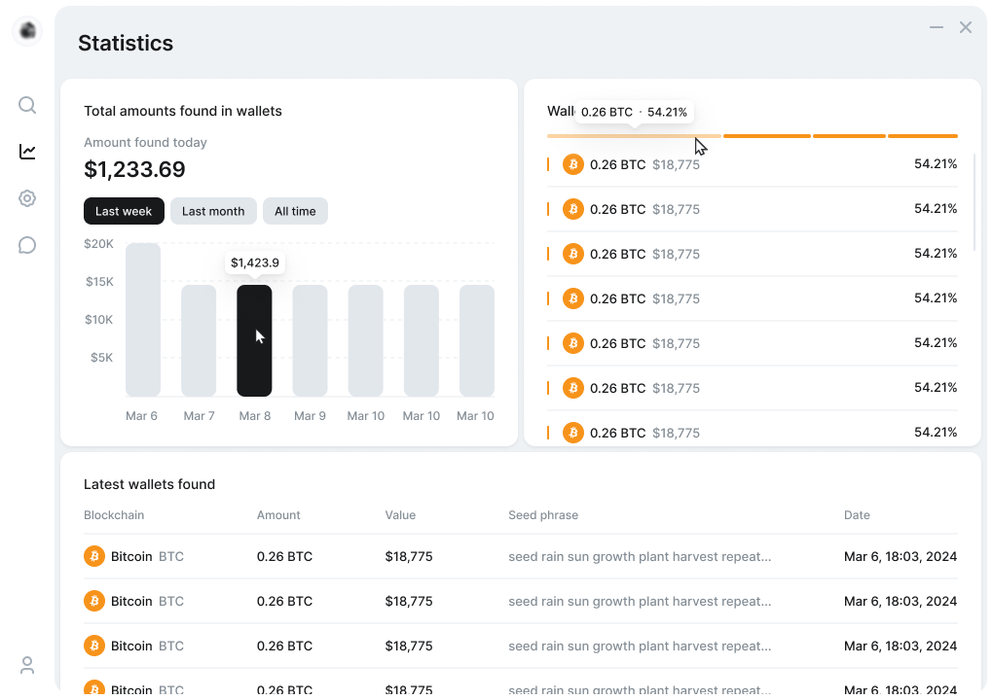Click the Date column header
The height and width of the screenshot is (700, 993).
[x=857, y=515]
